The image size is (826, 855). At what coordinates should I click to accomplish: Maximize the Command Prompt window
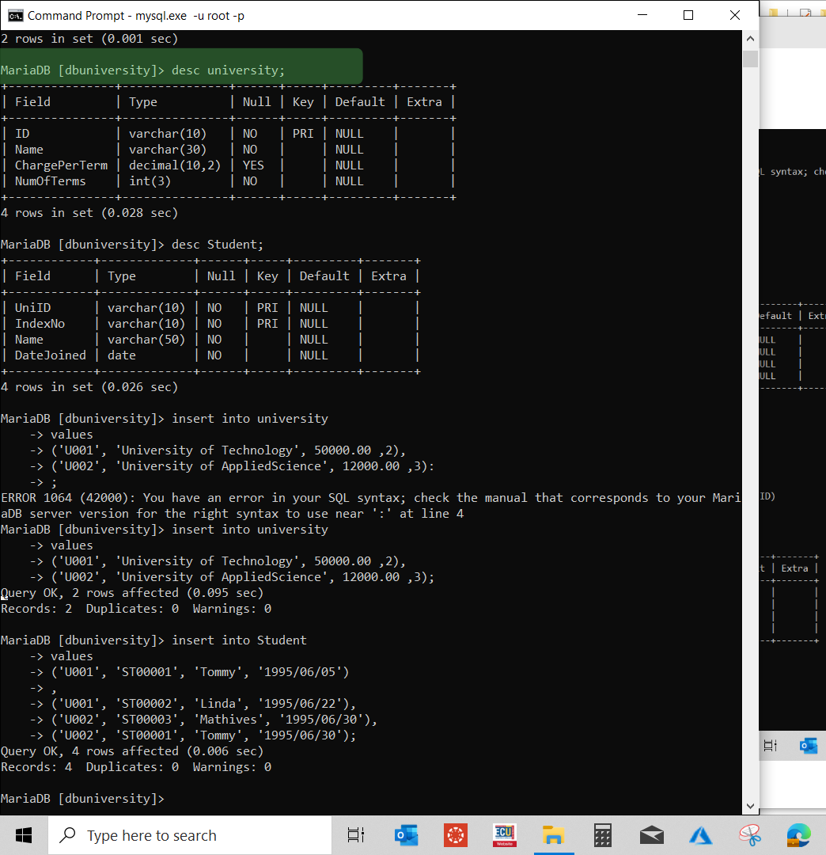[688, 14]
